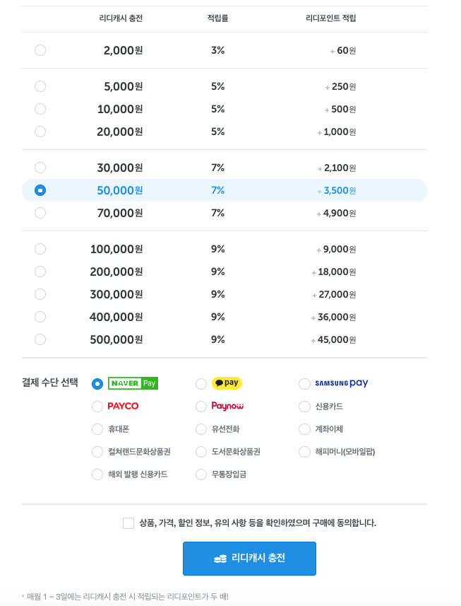Check the purchase agreement checkbox

(128, 523)
